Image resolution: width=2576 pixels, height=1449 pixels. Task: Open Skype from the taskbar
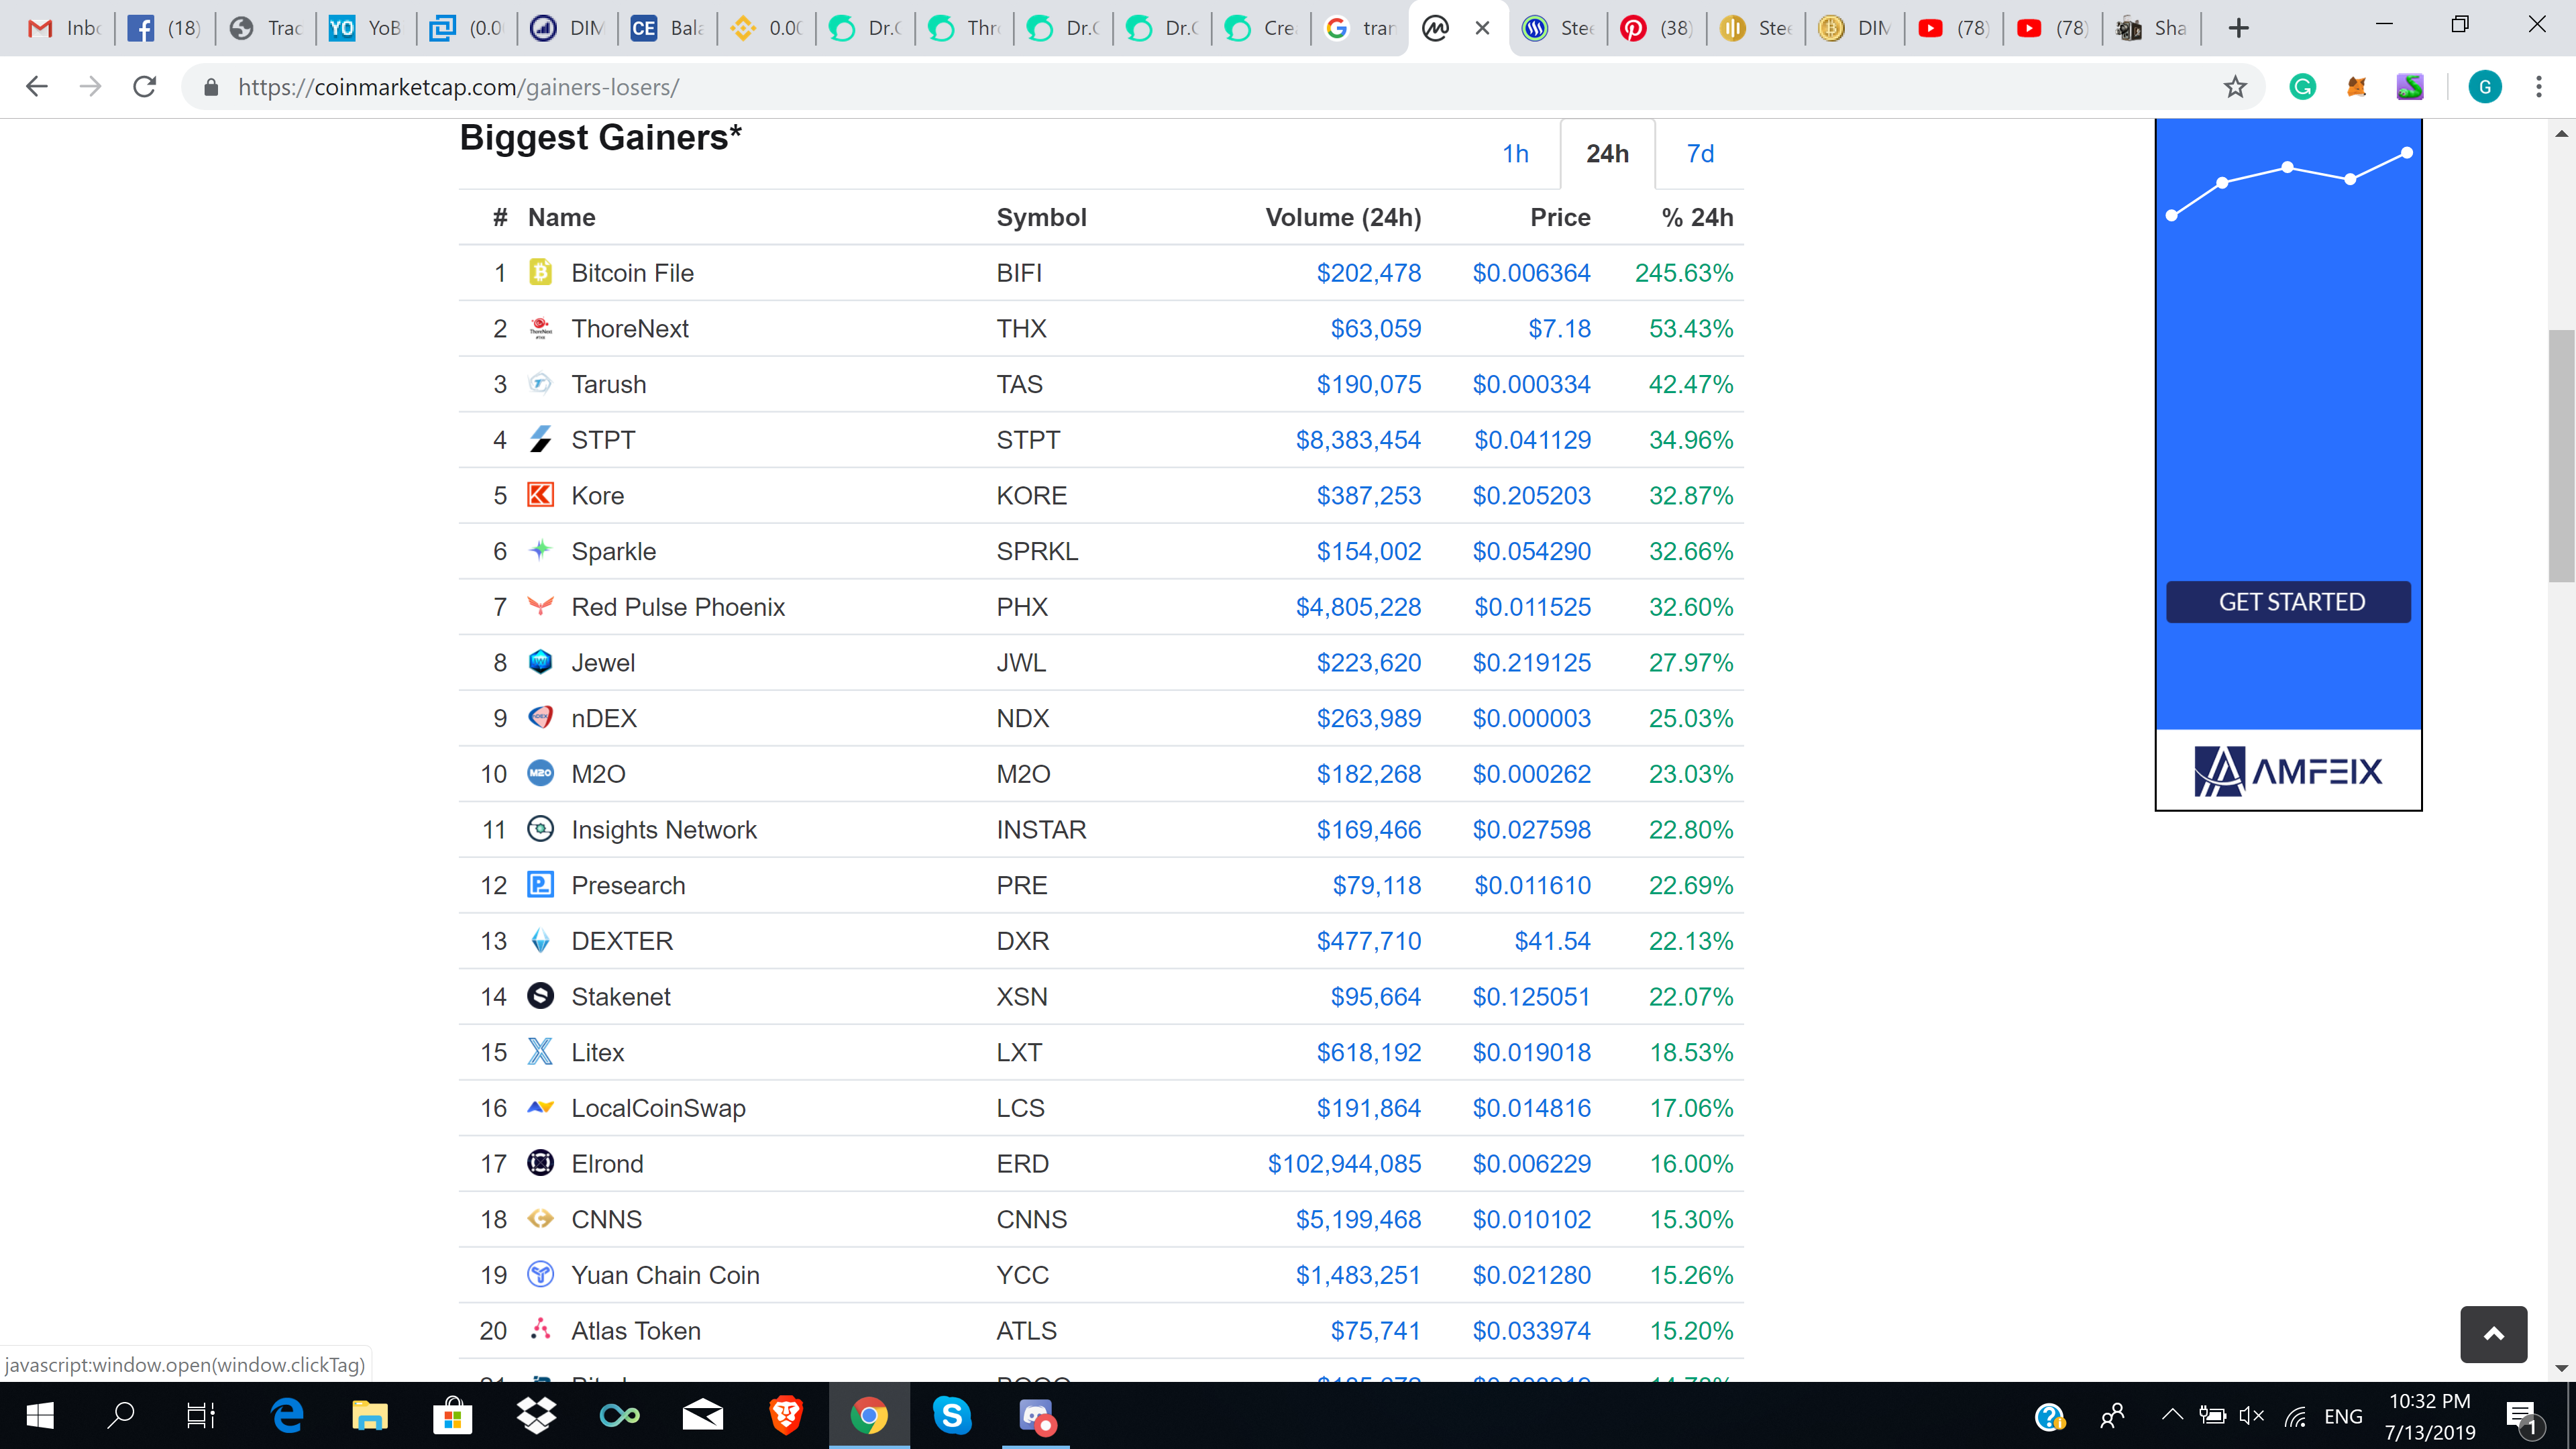tap(951, 1415)
